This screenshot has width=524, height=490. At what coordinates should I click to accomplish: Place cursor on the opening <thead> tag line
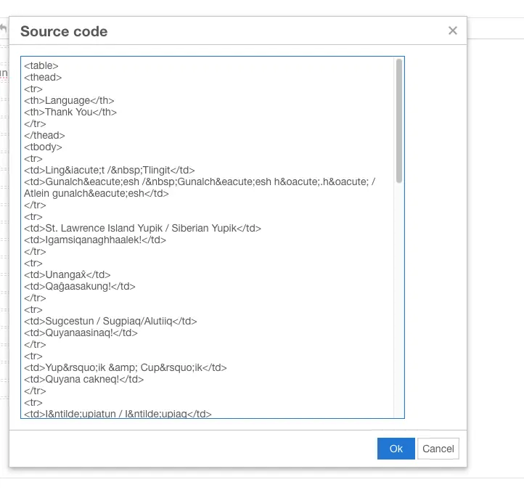pos(43,77)
